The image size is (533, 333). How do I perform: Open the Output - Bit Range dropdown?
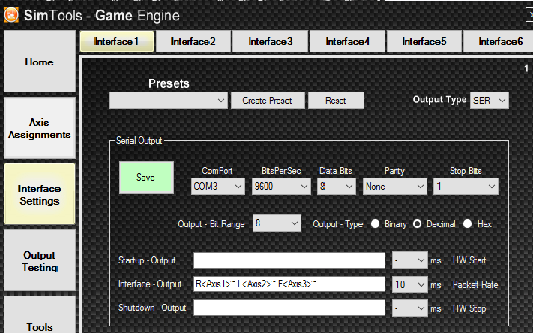277,223
